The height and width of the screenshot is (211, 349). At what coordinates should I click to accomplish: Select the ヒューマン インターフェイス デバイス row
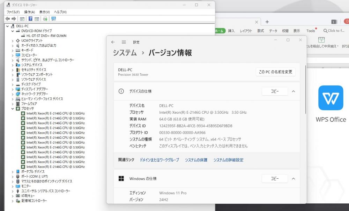pos(42,99)
